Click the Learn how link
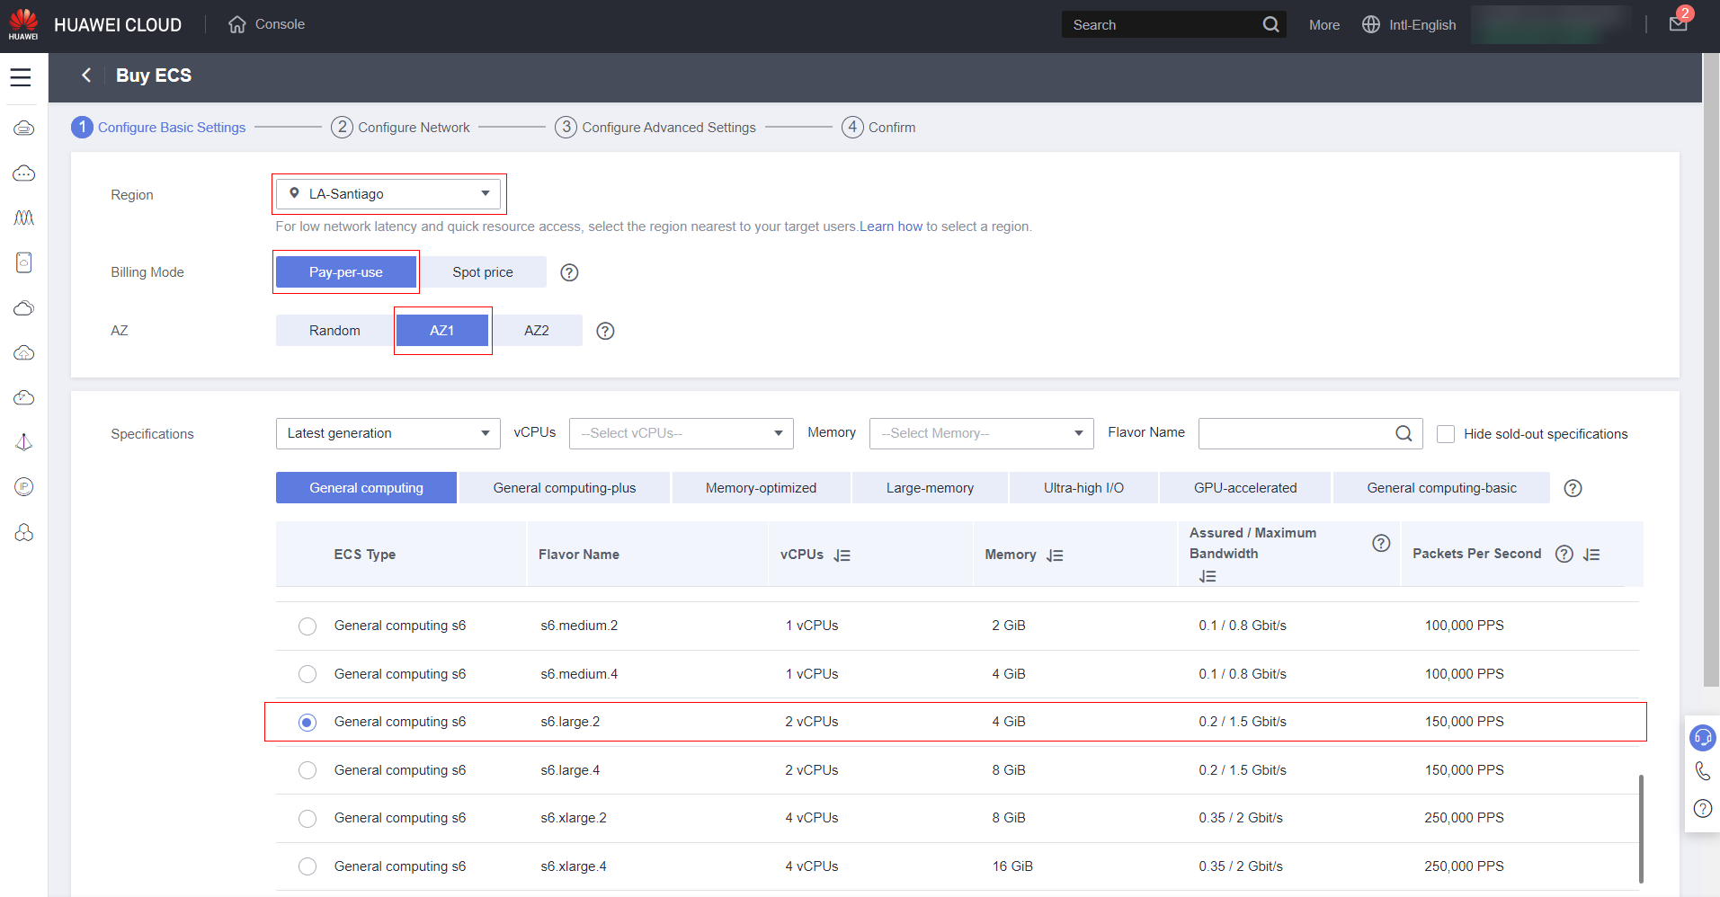1720x897 pixels. [890, 226]
